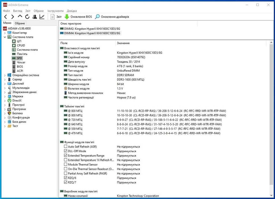Open the Довідка menu
The width and height of the screenshot is (275, 199).
[72, 11]
